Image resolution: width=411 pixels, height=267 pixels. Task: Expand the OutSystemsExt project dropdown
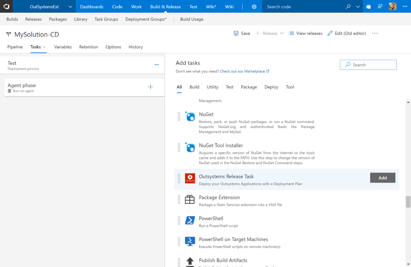click(70, 6)
